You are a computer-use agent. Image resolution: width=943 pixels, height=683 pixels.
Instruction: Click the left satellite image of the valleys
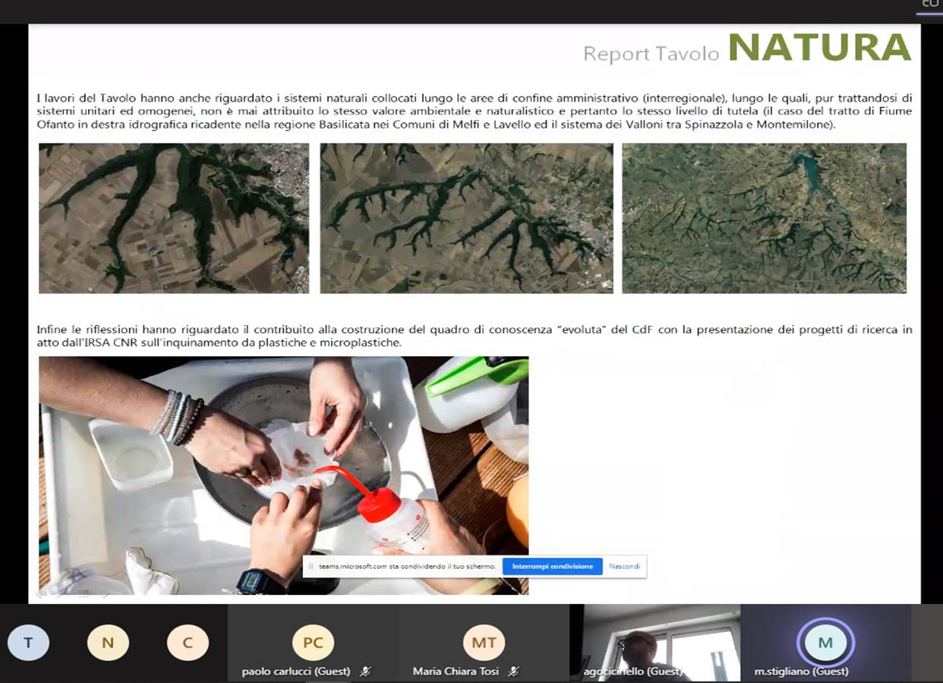(174, 218)
